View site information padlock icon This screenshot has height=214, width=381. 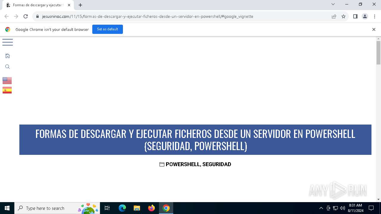37,16
